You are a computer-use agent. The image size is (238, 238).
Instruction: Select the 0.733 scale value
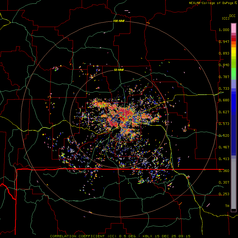click(x=224, y=89)
